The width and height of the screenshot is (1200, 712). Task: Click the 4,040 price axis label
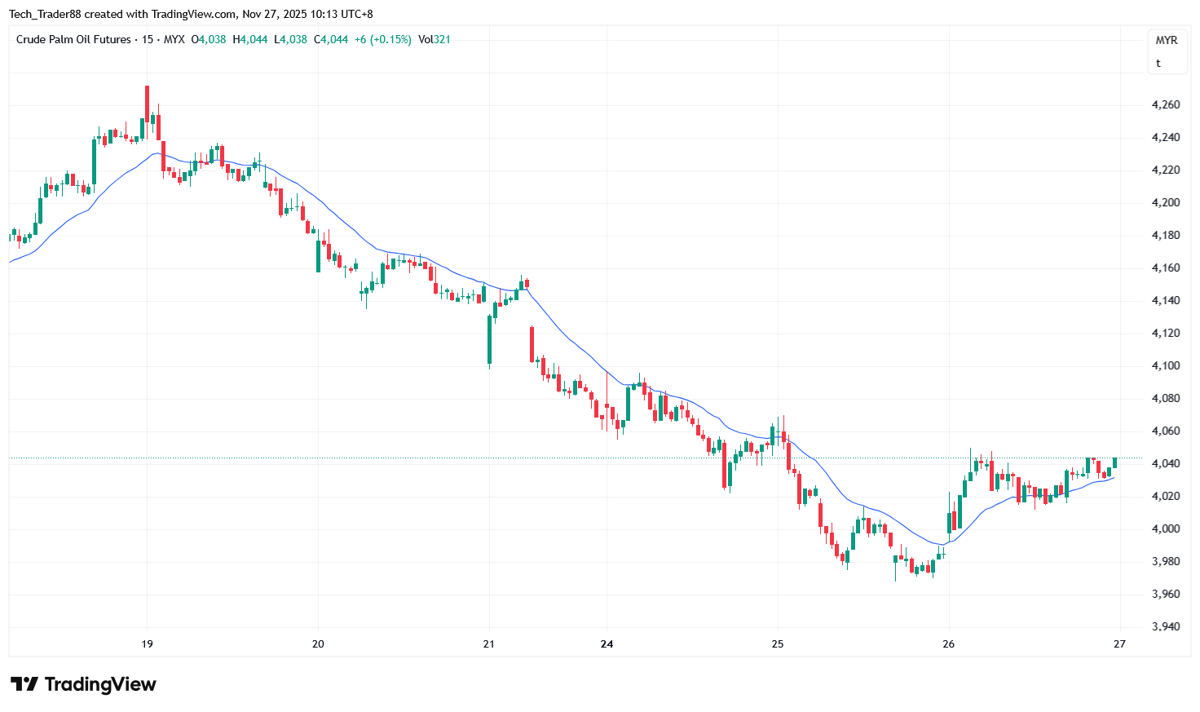pos(1166,463)
